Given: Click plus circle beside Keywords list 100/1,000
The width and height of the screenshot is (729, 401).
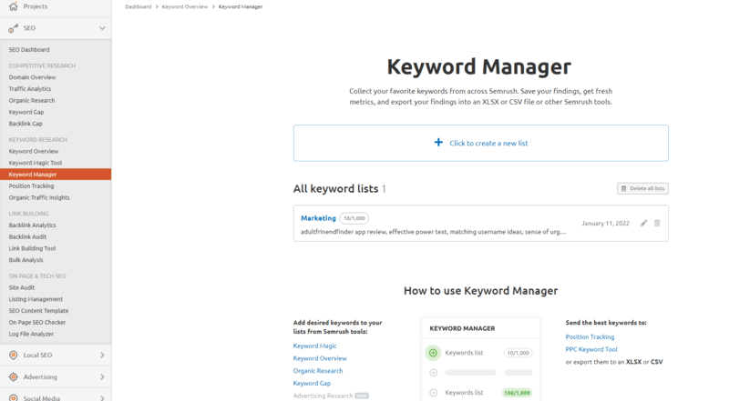Looking at the screenshot, I should (x=434, y=393).
